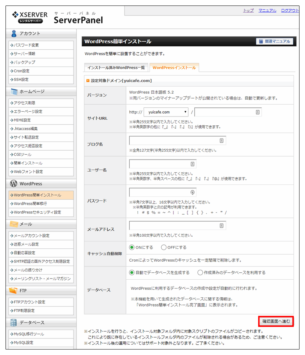Click the トップ link

point(248,11)
